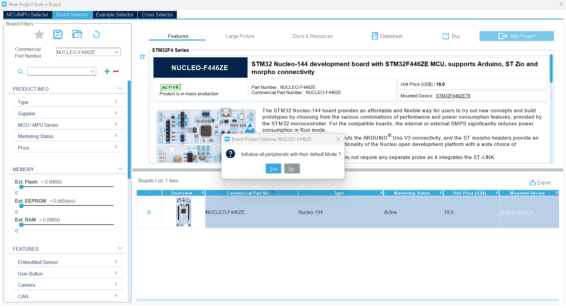The height and width of the screenshot is (308, 566).
Task: Collapse the FEATURES section
Action: pyautogui.click(x=120, y=248)
